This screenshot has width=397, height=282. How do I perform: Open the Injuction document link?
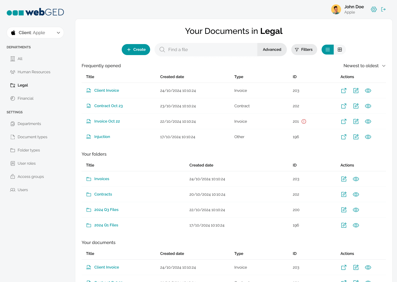[102, 137]
